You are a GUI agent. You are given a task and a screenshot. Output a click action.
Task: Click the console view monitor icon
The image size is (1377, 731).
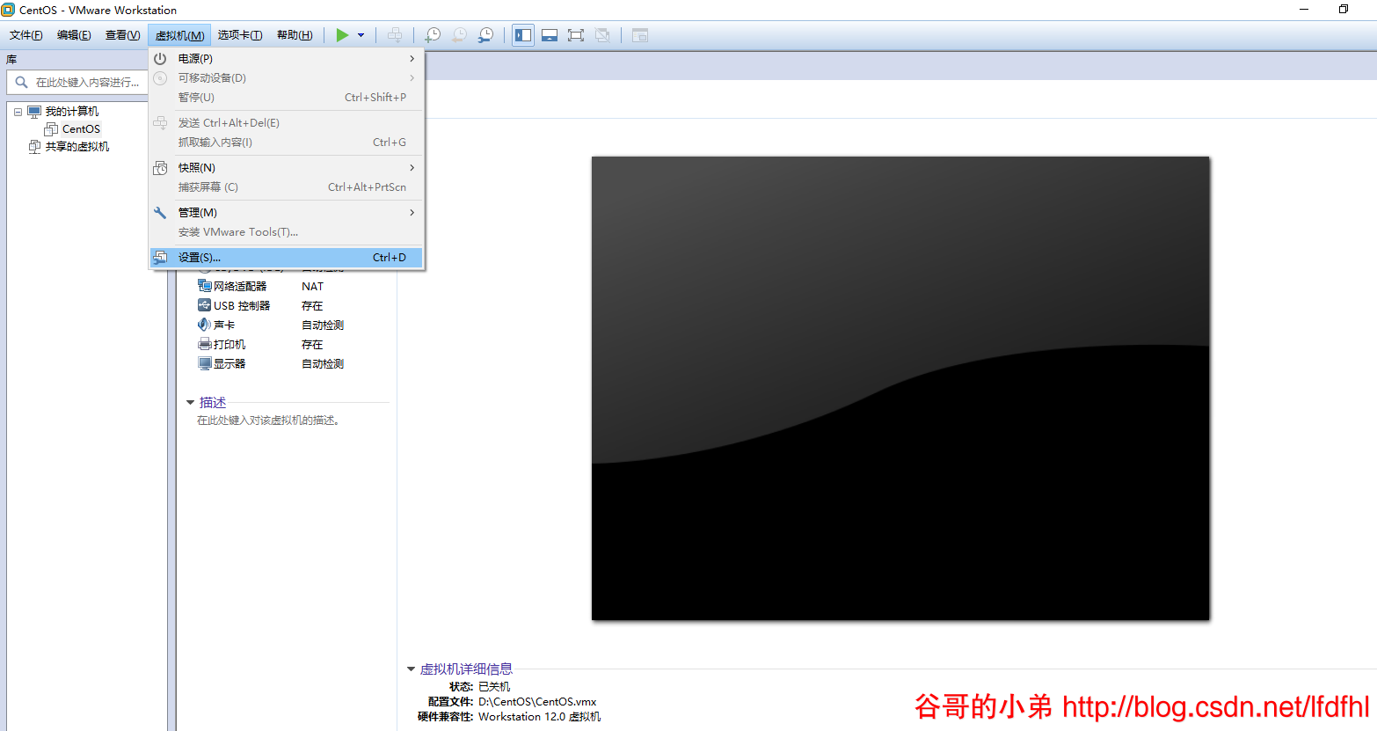pos(550,34)
